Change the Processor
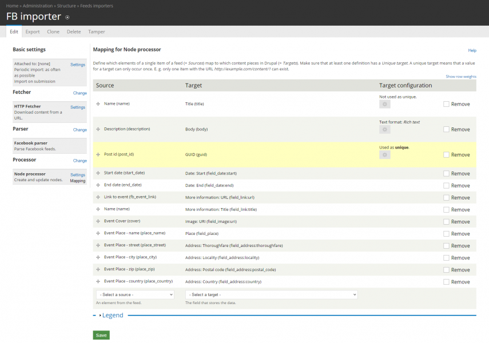This screenshot has height=343, width=489. [80, 161]
